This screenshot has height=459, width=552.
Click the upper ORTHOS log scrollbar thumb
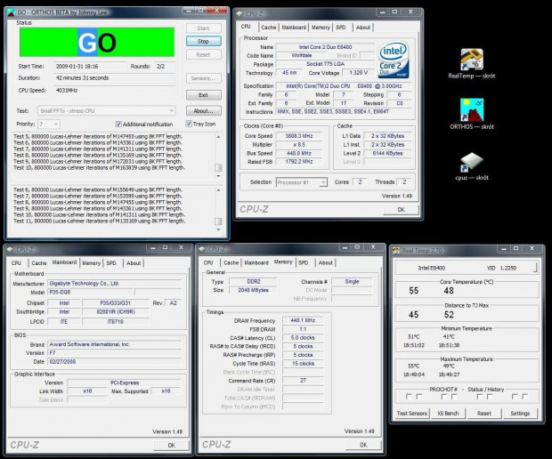(218, 167)
